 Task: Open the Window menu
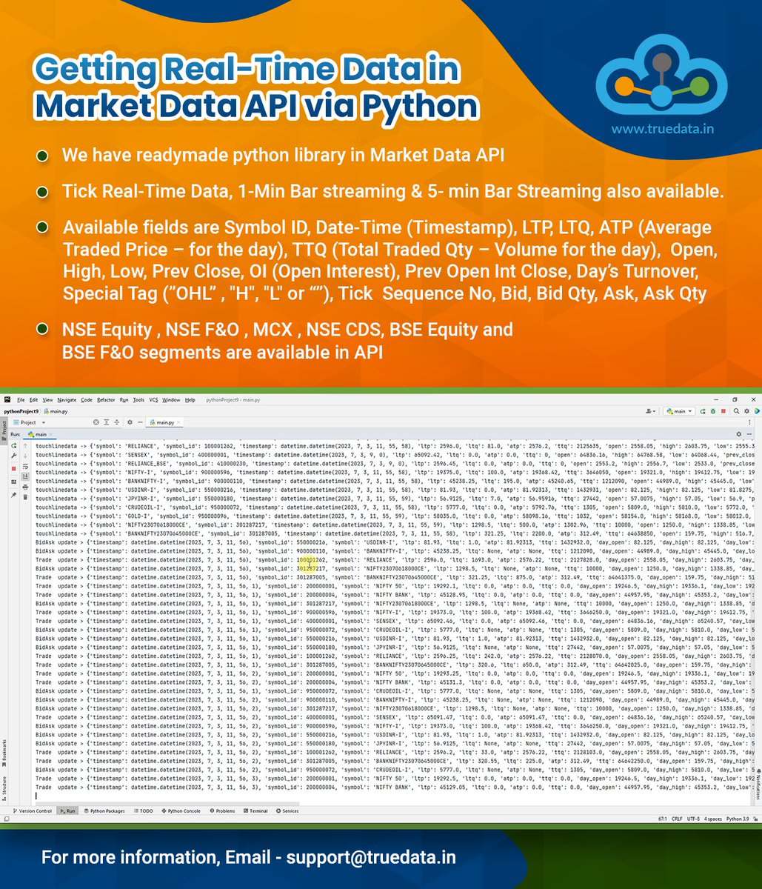[x=171, y=400]
